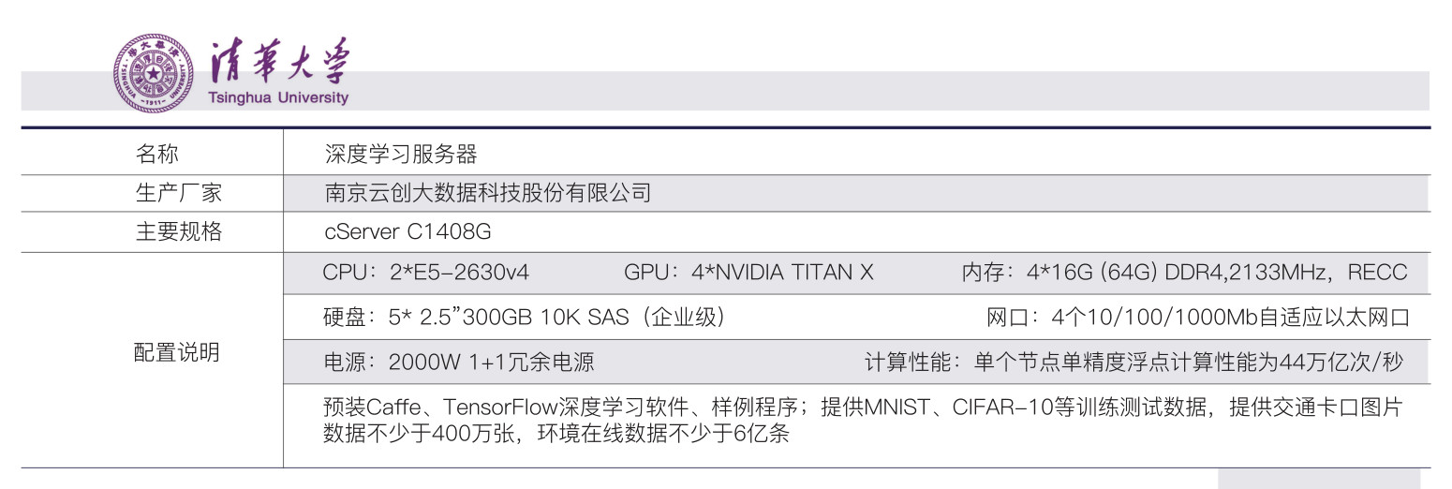The width and height of the screenshot is (1452, 489).
Task: Click the 深度学习服务器 name value
Action: click(401, 154)
